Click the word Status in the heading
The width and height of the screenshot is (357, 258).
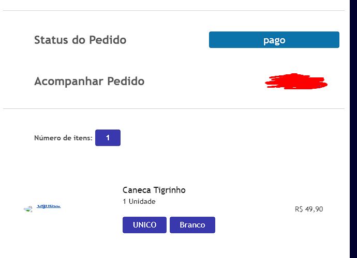coord(51,40)
